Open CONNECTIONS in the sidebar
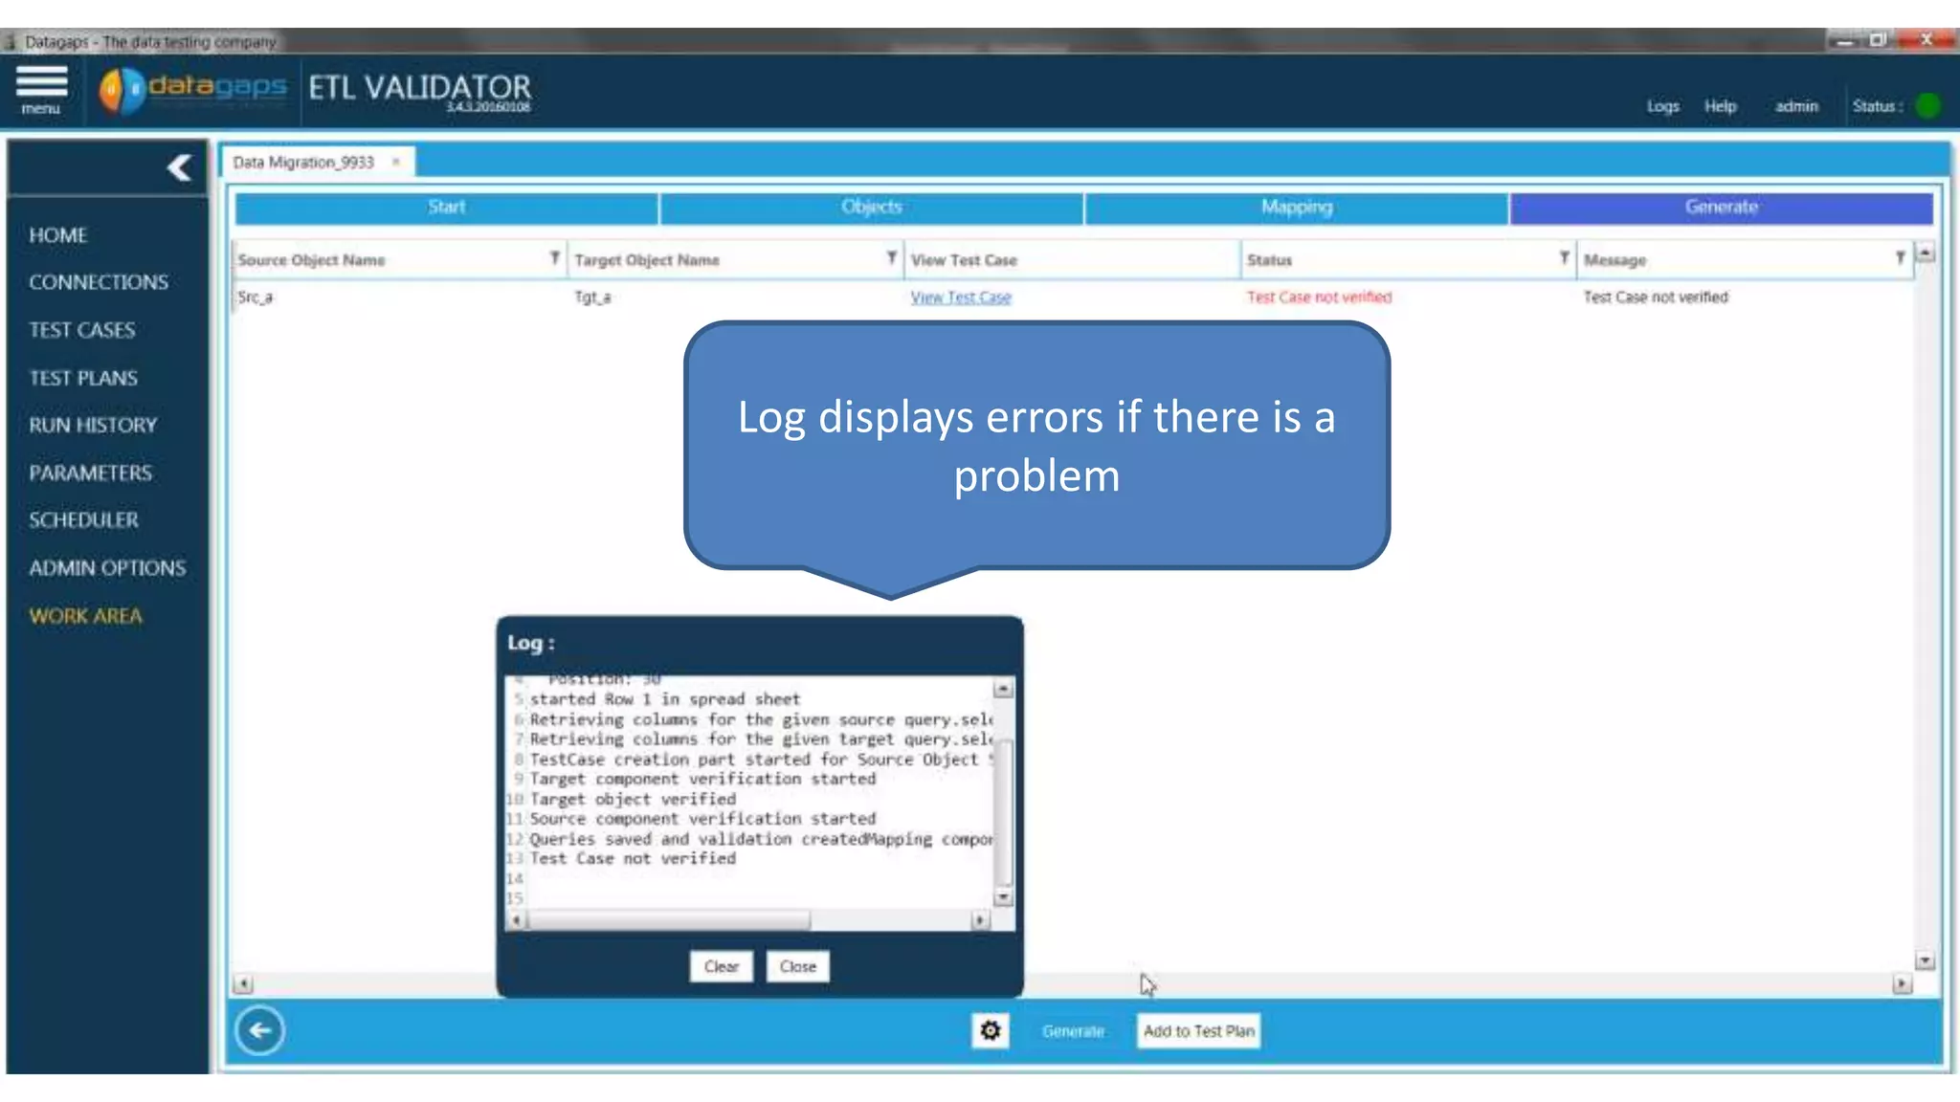The height and width of the screenshot is (1102, 1960). click(99, 282)
